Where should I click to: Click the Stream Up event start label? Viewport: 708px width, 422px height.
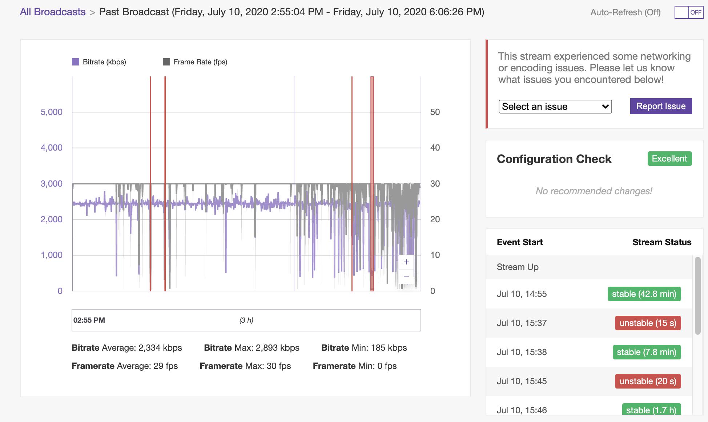click(x=518, y=266)
